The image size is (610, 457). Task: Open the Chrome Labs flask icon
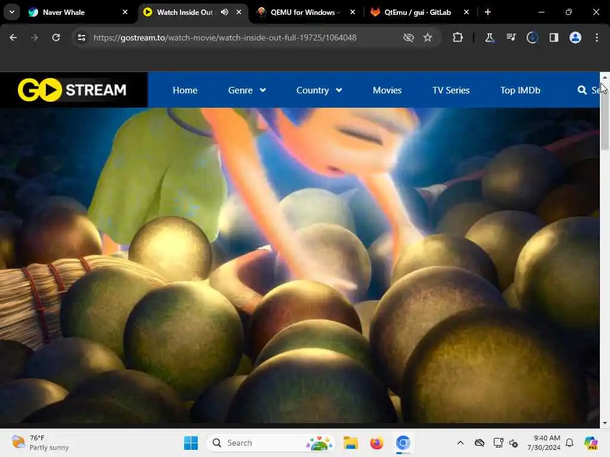[x=489, y=37]
